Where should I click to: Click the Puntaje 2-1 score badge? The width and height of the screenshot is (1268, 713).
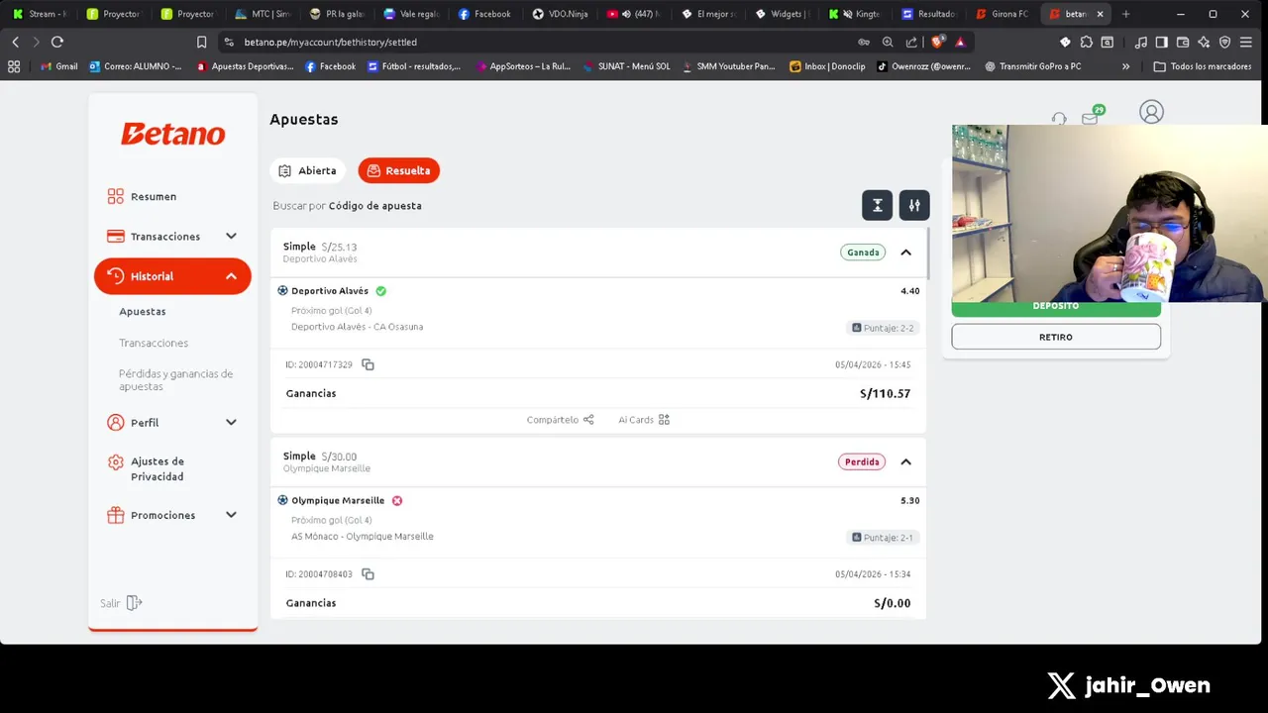point(883,538)
